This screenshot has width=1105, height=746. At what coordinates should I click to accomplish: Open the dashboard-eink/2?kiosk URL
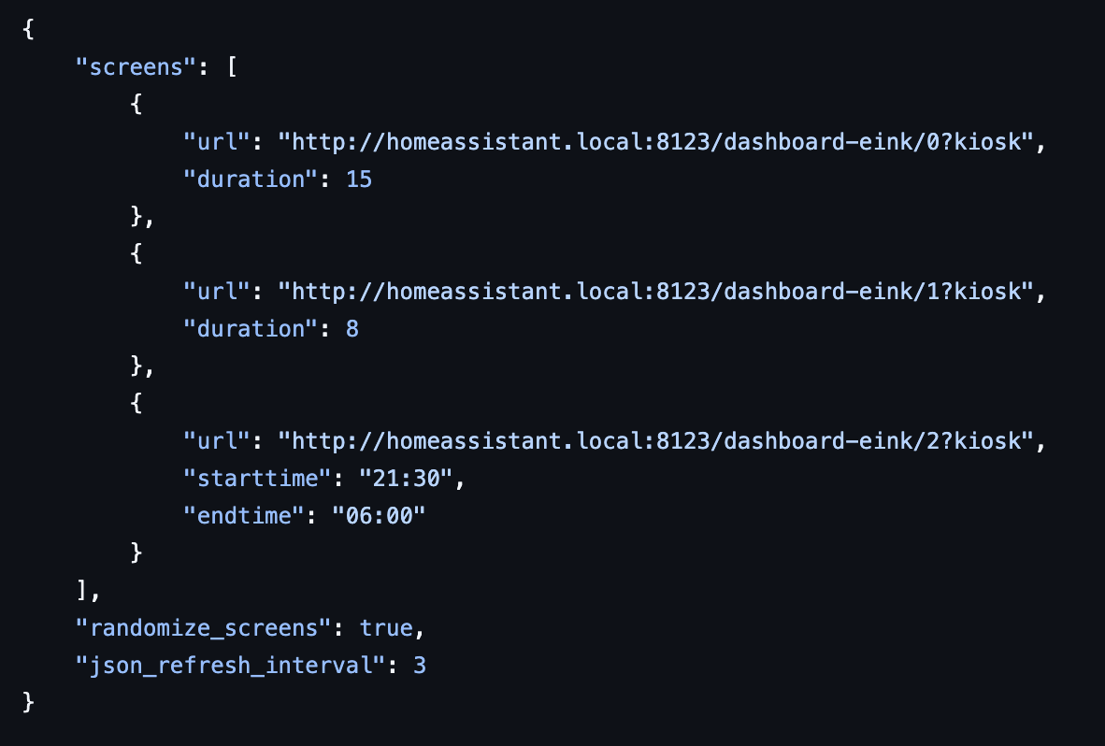(x=658, y=440)
